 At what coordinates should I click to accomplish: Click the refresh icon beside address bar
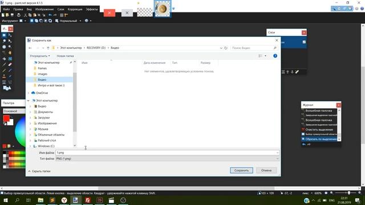[x=226, y=48]
